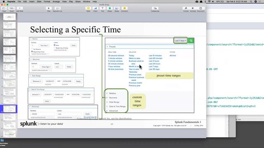Click the Collaborate toolbar icon
Screen dimensions: 264x148
(155, 8)
